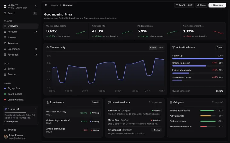230x143 pixels.
Task: Click the sparkle icon by 5 days left
Action: 6,109
